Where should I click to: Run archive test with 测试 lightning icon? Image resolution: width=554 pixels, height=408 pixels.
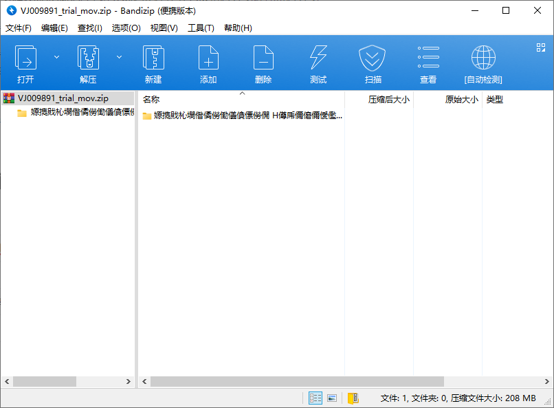[x=318, y=63]
